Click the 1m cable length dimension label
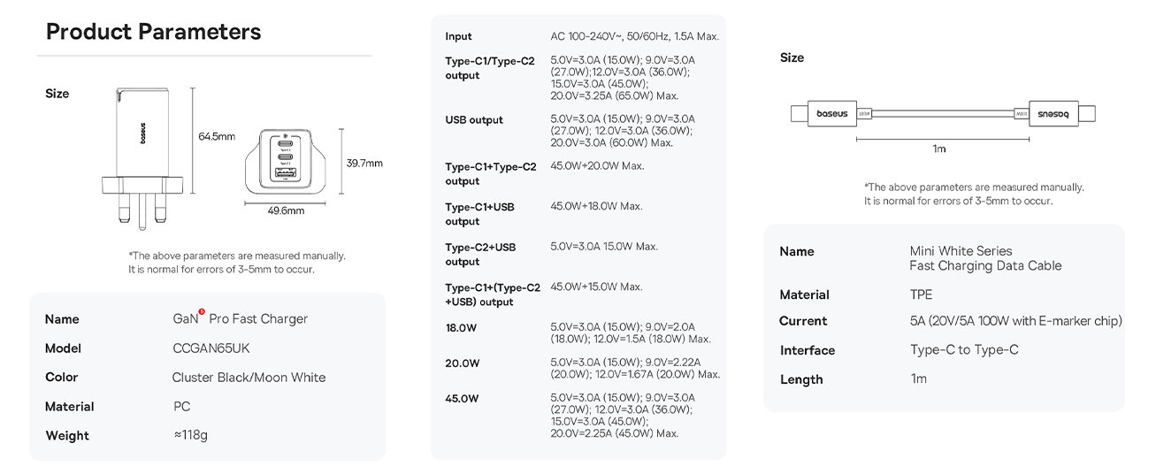The width and height of the screenshot is (1156, 474). [939, 149]
